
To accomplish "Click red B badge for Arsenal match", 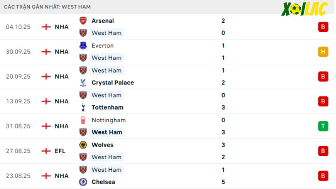I will [323, 27].
